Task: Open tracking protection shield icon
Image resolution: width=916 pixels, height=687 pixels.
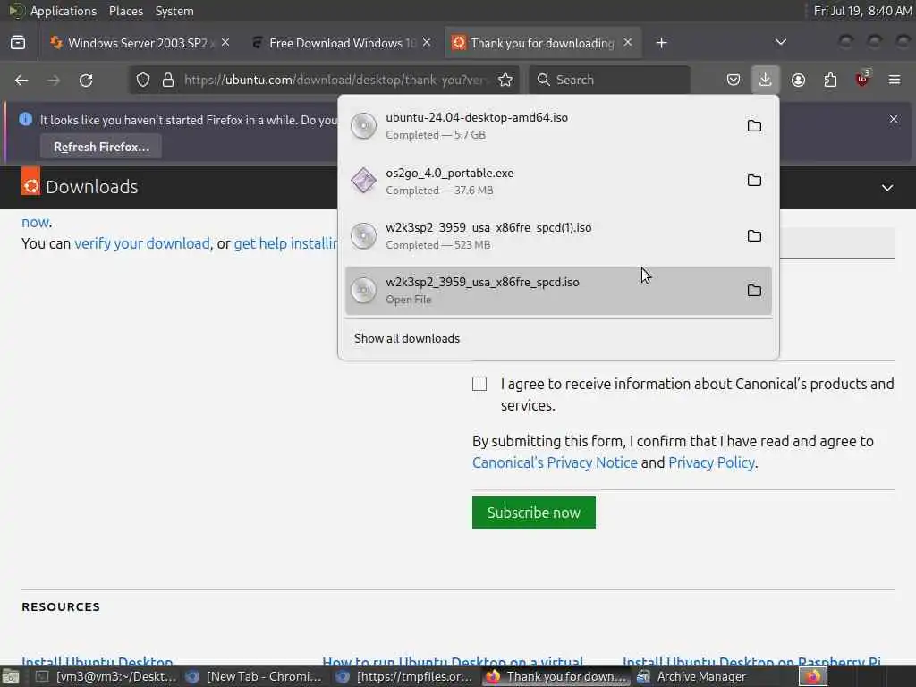Action: [x=143, y=80]
